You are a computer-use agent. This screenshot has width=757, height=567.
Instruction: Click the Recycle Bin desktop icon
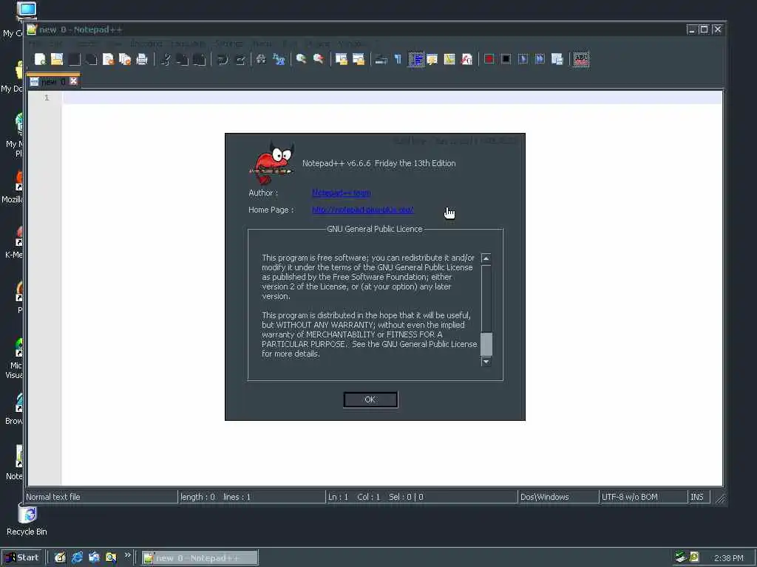point(27,520)
